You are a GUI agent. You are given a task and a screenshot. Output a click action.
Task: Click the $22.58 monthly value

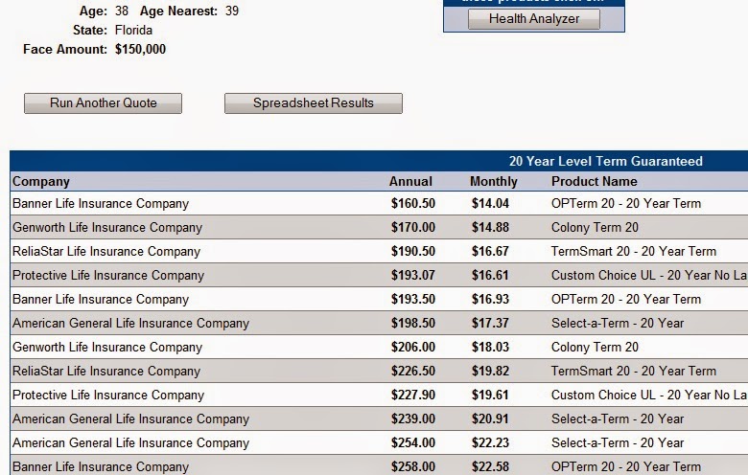point(490,466)
